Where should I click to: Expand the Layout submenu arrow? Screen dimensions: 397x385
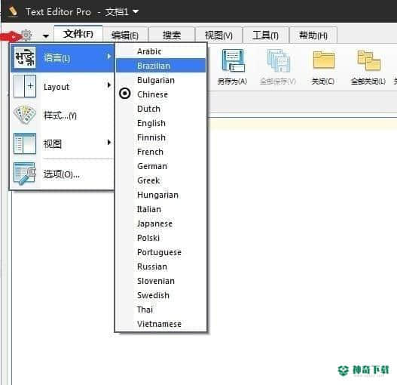109,85
